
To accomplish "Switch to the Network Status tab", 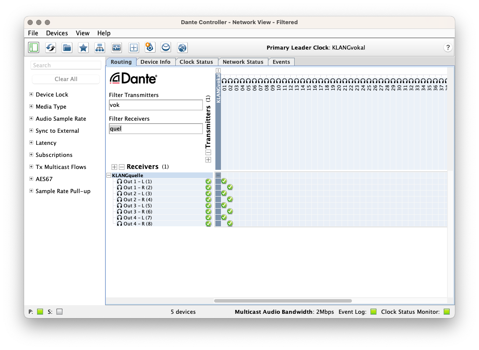I will (x=243, y=62).
